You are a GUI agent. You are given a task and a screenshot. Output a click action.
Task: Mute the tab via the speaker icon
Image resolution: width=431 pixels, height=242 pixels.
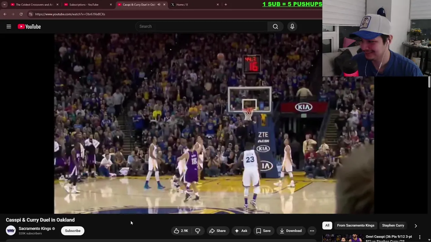159,5
